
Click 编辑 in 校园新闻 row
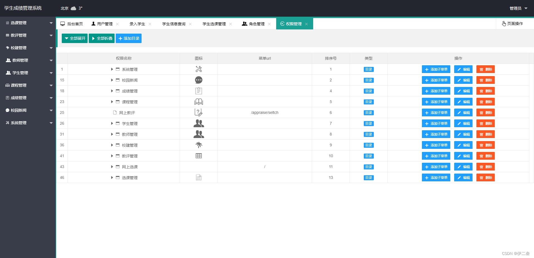463,80
